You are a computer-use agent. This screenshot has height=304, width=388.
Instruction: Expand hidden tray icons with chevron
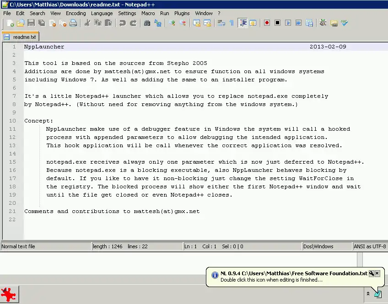coord(368,293)
